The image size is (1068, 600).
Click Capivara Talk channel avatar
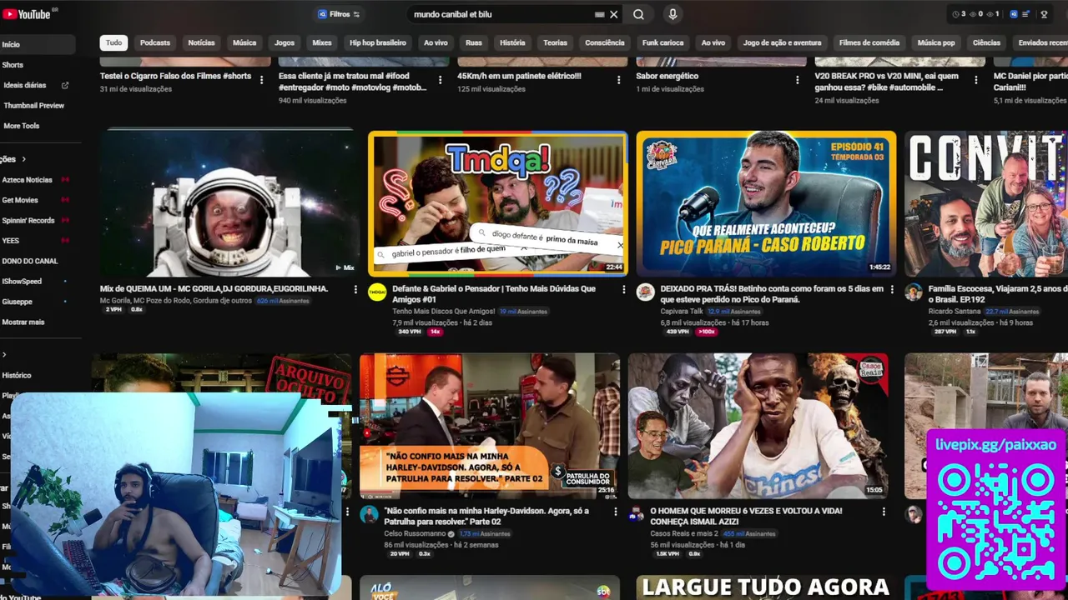pyautogui.click(x=645, y=292)
